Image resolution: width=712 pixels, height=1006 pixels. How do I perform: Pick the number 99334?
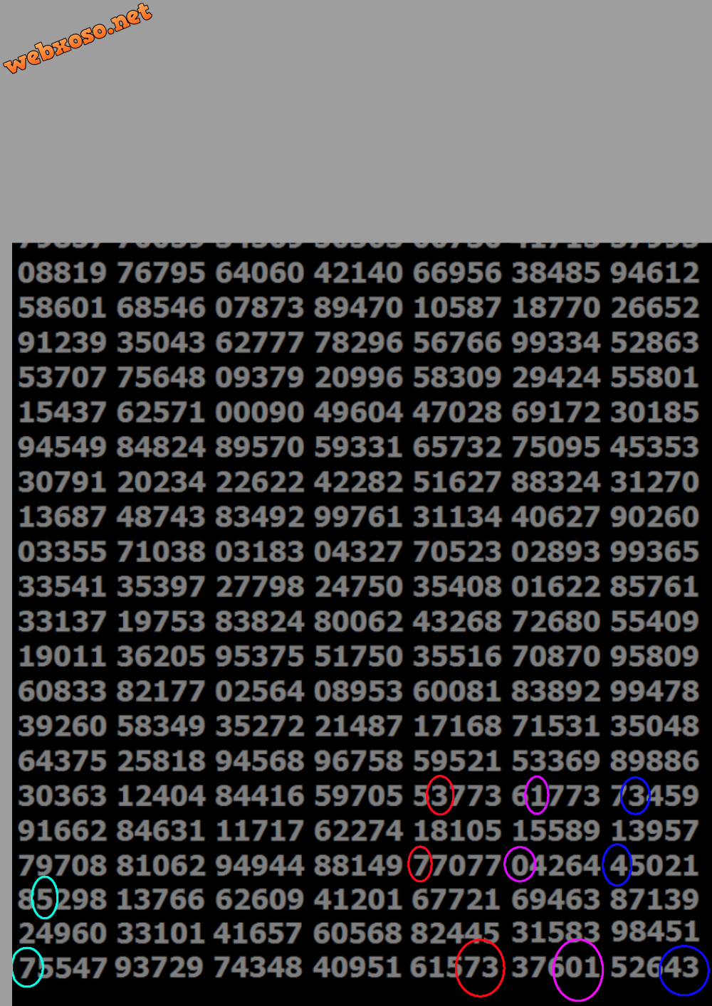tap(556, 342)
